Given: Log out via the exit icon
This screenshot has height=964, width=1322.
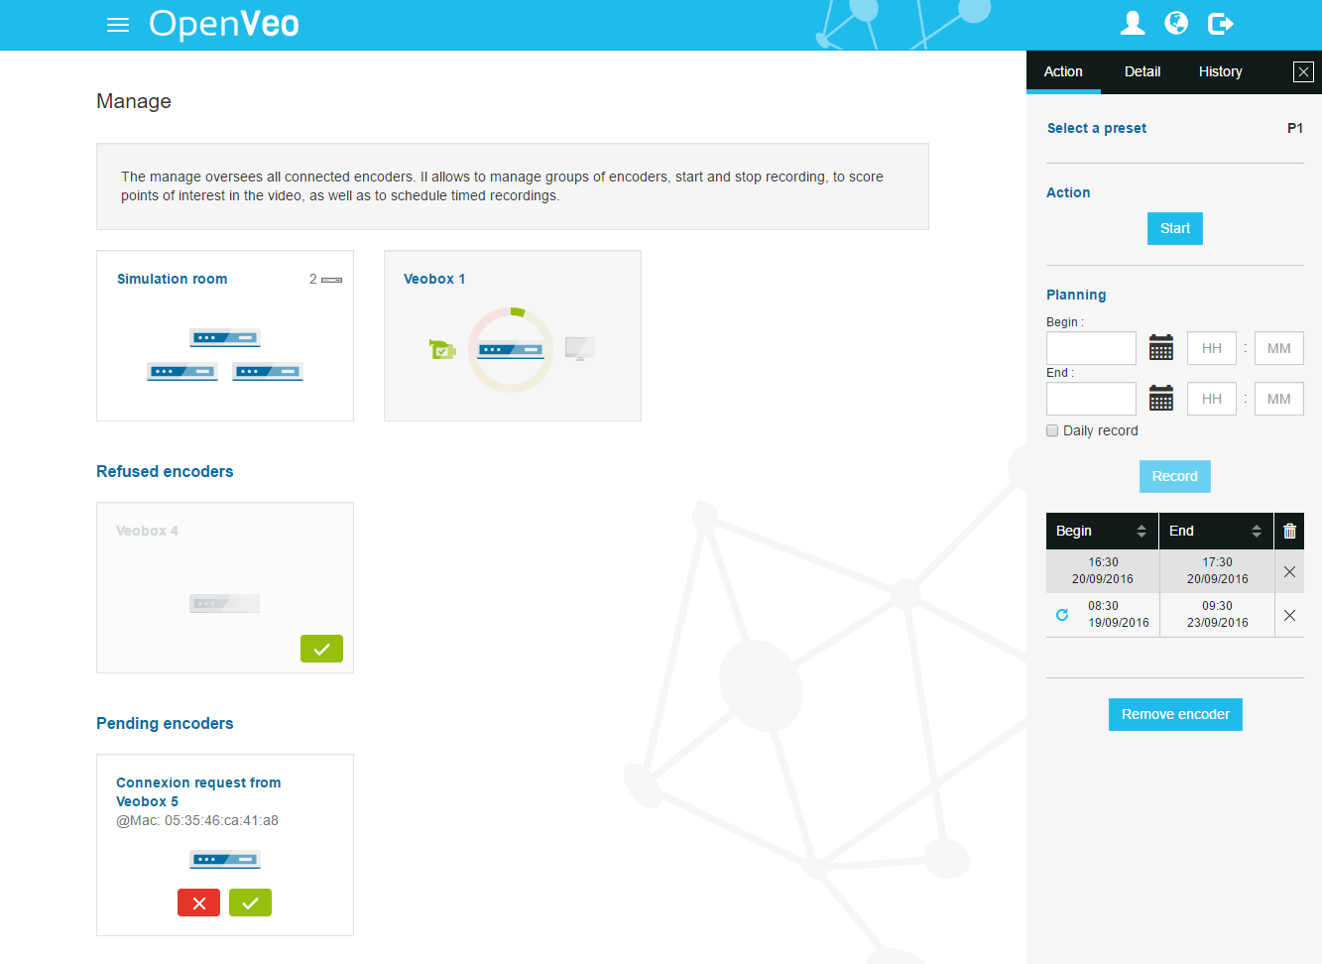Looking at the screenshot, I should tap(1220, 23).
